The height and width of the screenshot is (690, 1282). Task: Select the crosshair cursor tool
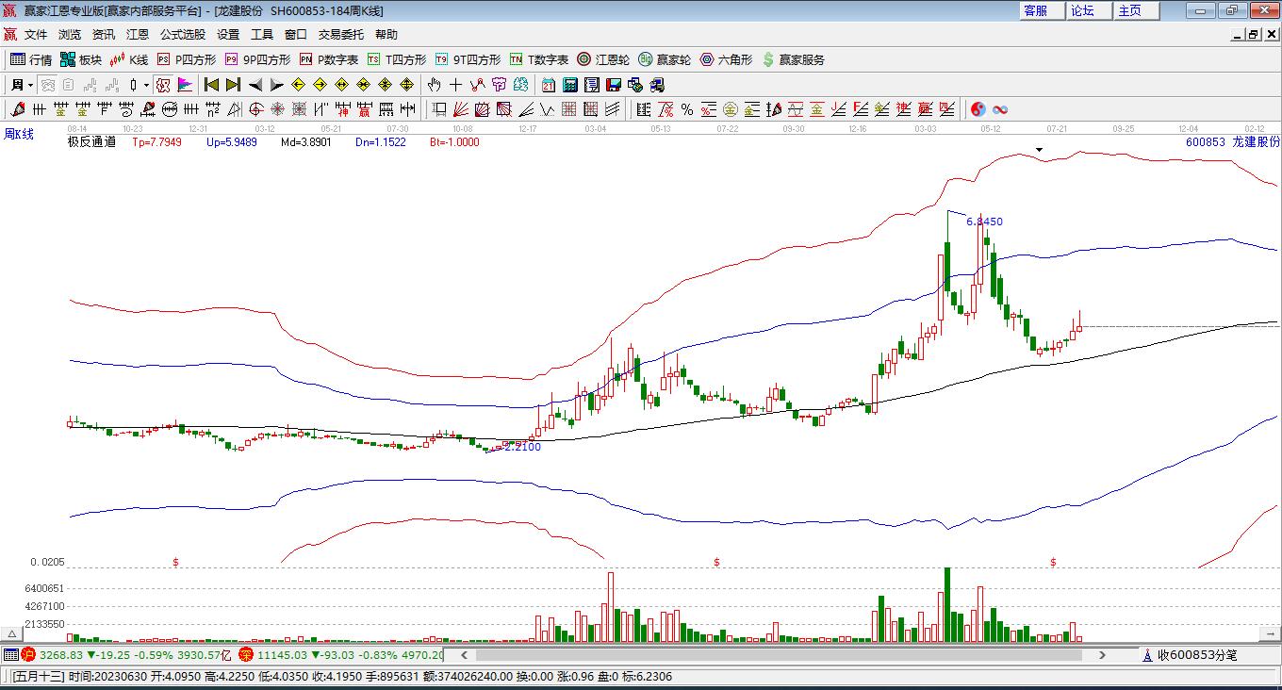[455, 85]
